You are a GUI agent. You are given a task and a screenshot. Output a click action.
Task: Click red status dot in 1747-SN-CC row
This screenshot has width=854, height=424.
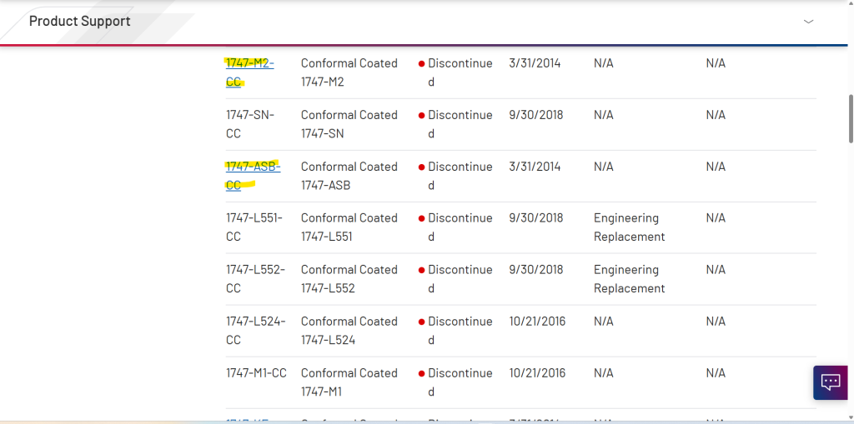(422, 115)
